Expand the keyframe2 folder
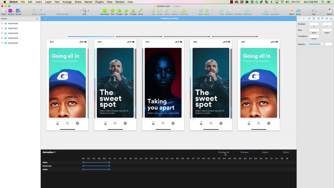This screenshot has width=334, height=188. click(2, 33)
